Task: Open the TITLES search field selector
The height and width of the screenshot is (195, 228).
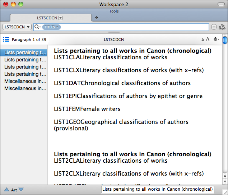Action: (x=51, y=27)
